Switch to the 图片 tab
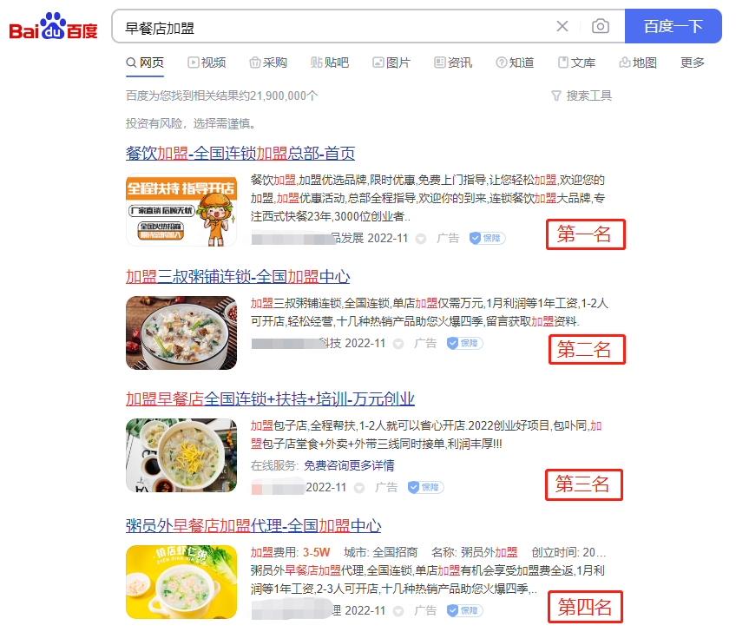The width and height of the screenshot is (736, 632). [x=391, y=63]
